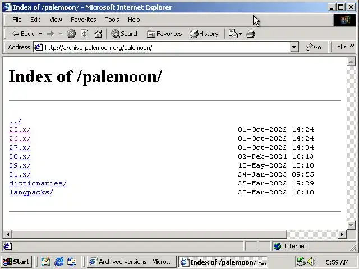The height and width of the screenshot is (269, 359).
Task: Select Index of /palemoon/ taskbar button
Action: pos(223,262)
